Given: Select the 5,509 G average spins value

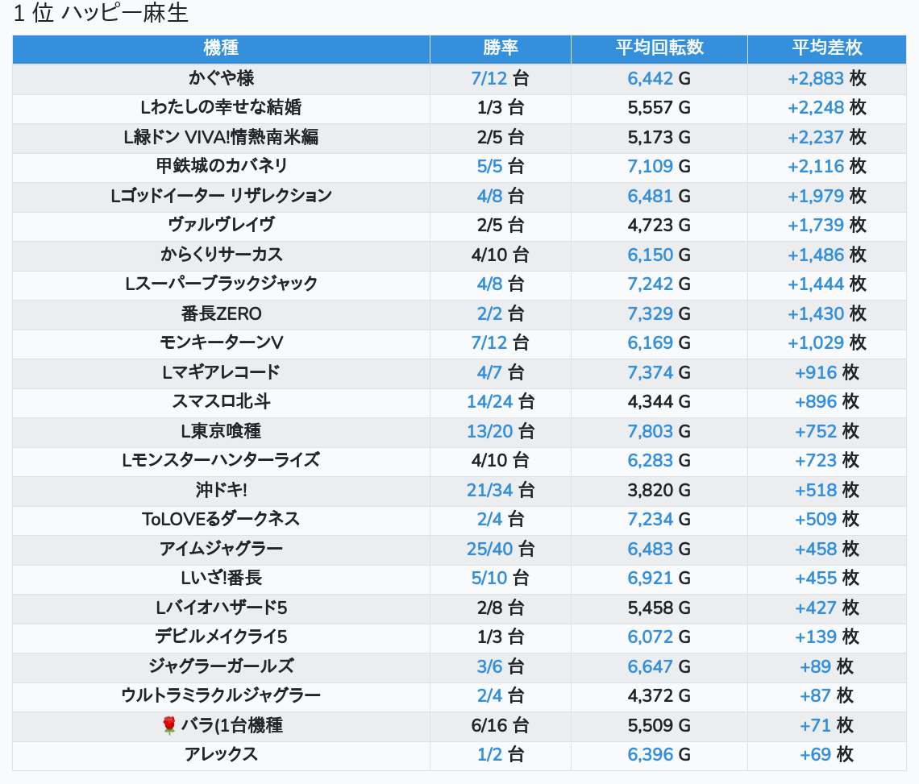Looking at the screenshot, I should [659, 725].
